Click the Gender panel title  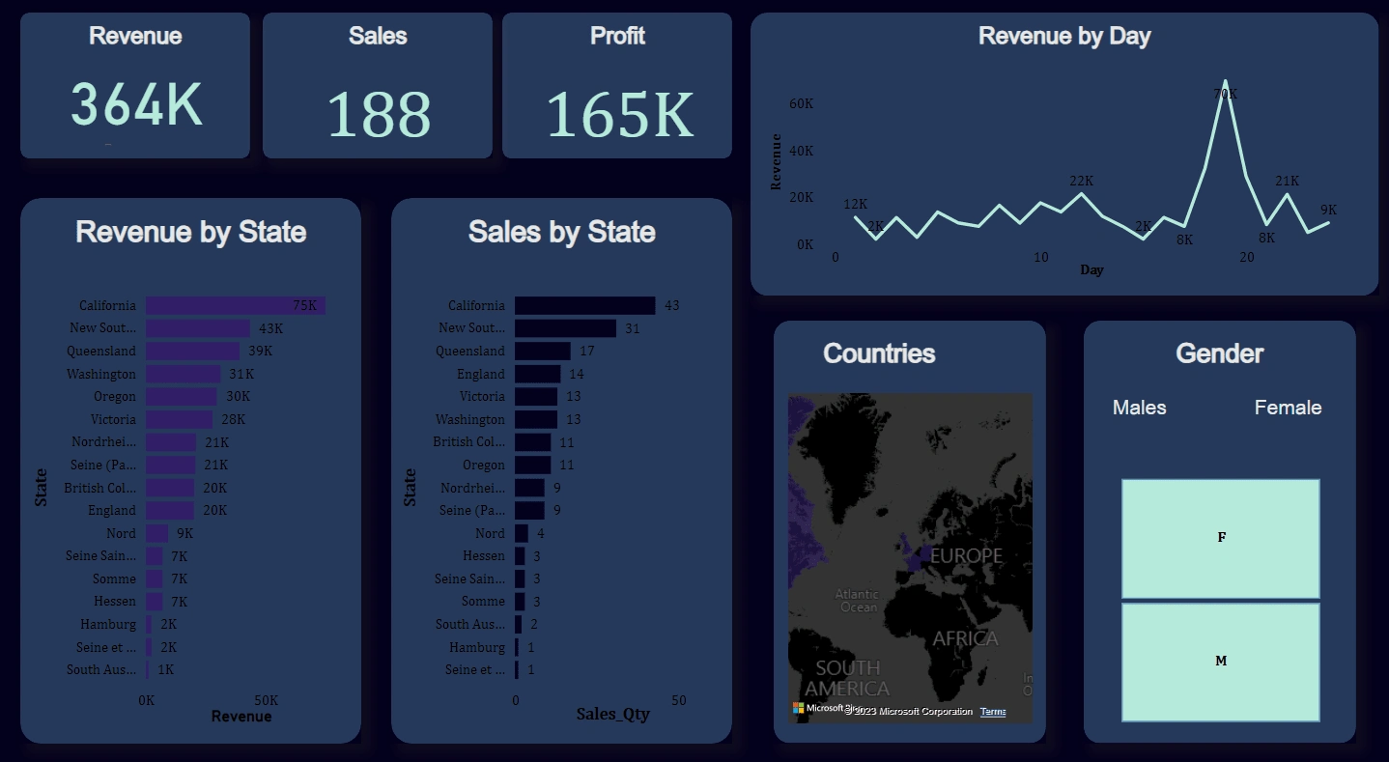(1220, 353)
